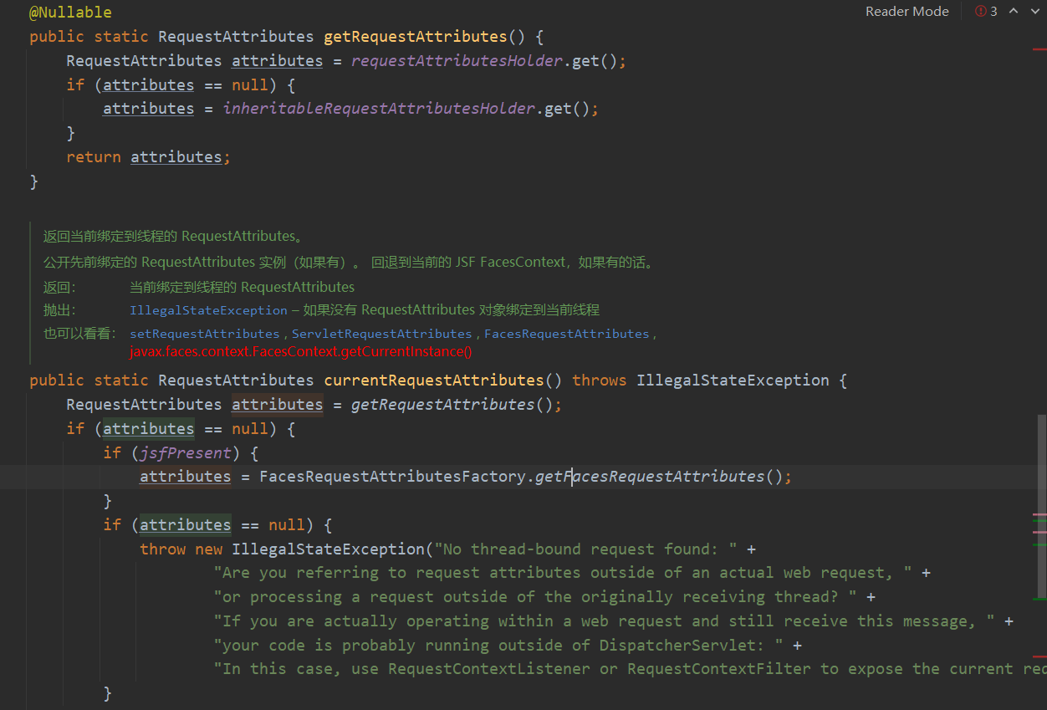Viewport: 1047px width, 710px height.
Task: Click the string starting "Are you referring to request"
Action: (x=563, y=573)
